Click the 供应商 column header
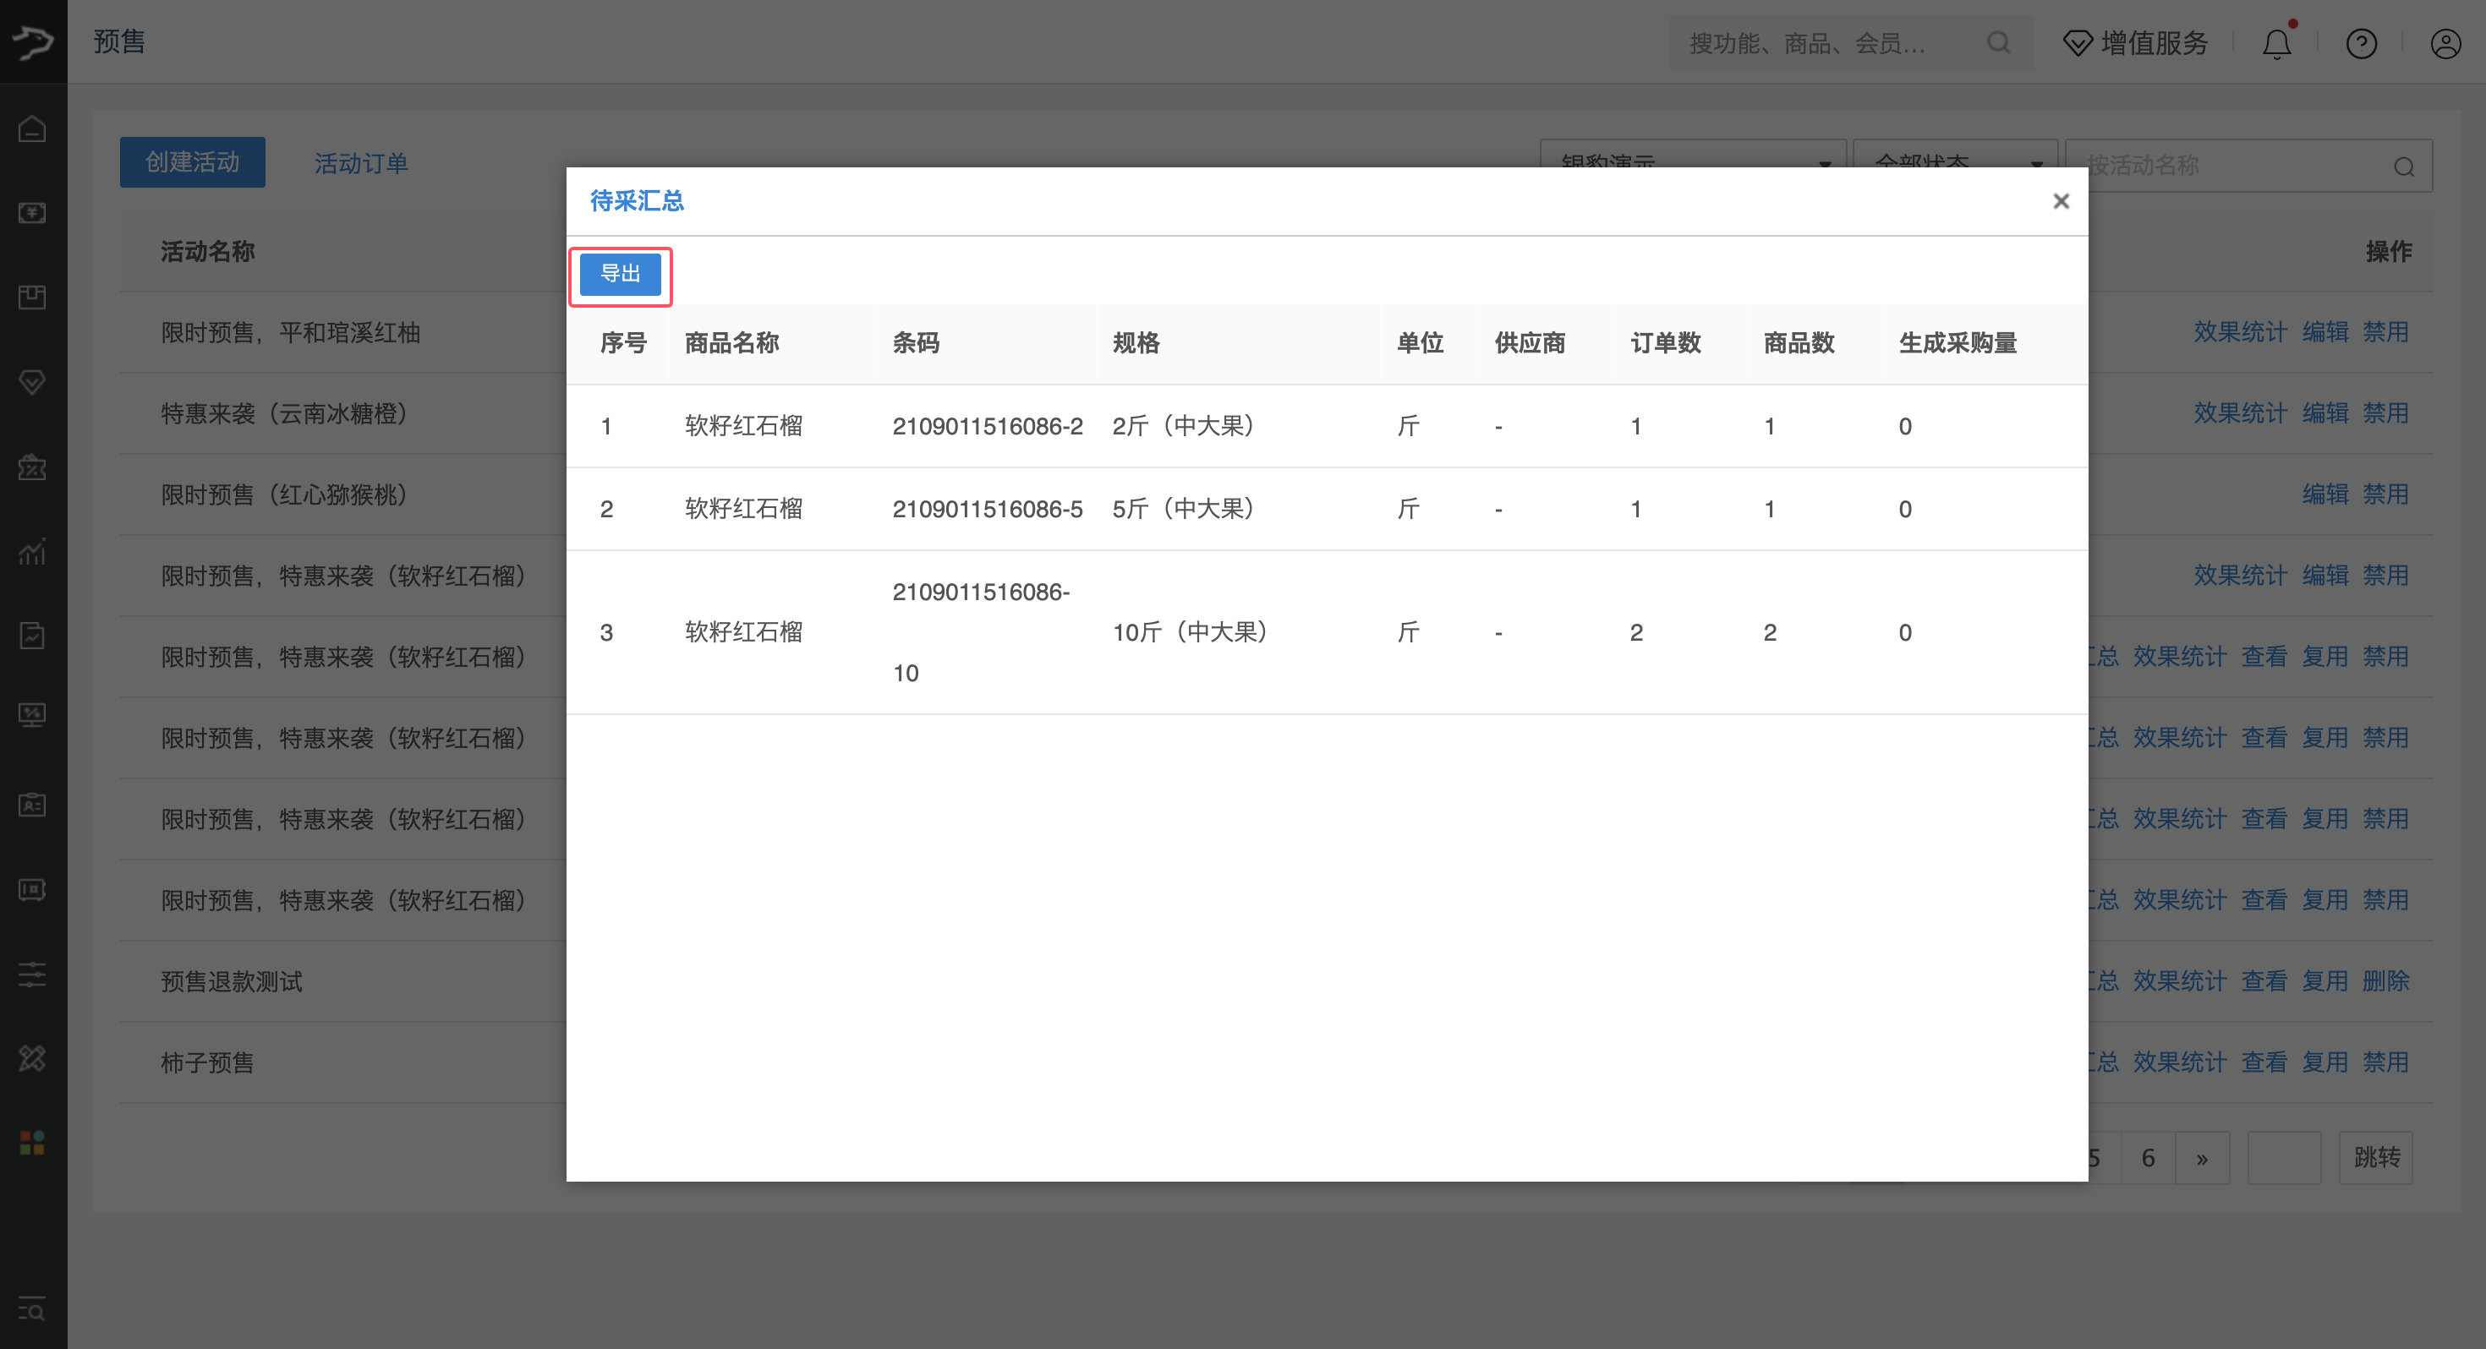2486x1349 pixels. point(1530,342)
